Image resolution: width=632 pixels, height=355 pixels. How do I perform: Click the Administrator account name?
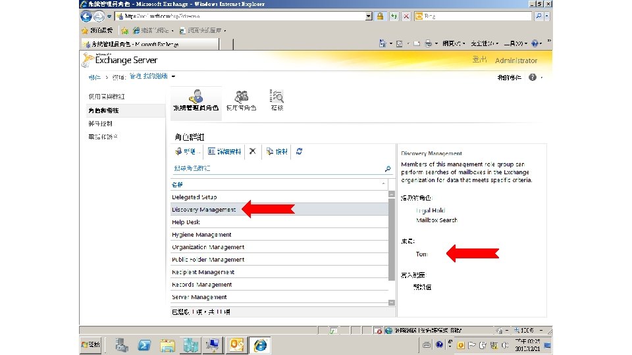tap(516, 60)
